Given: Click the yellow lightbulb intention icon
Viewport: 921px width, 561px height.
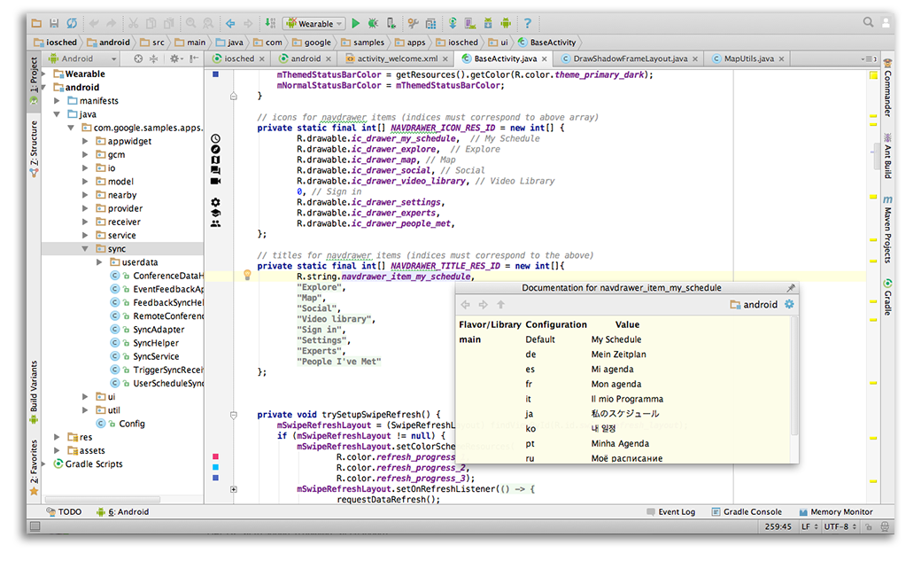Looking at the screenshot, I should [247, 275].
